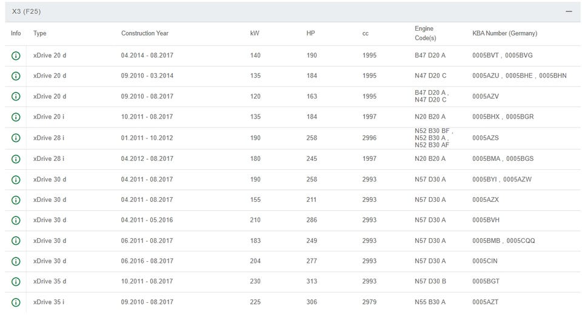
Task: Click the HP column header
Action: (310, 33)
